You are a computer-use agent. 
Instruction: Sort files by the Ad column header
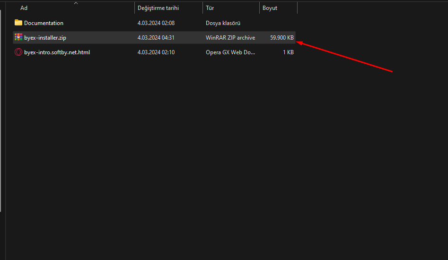[x=24, y=8]
